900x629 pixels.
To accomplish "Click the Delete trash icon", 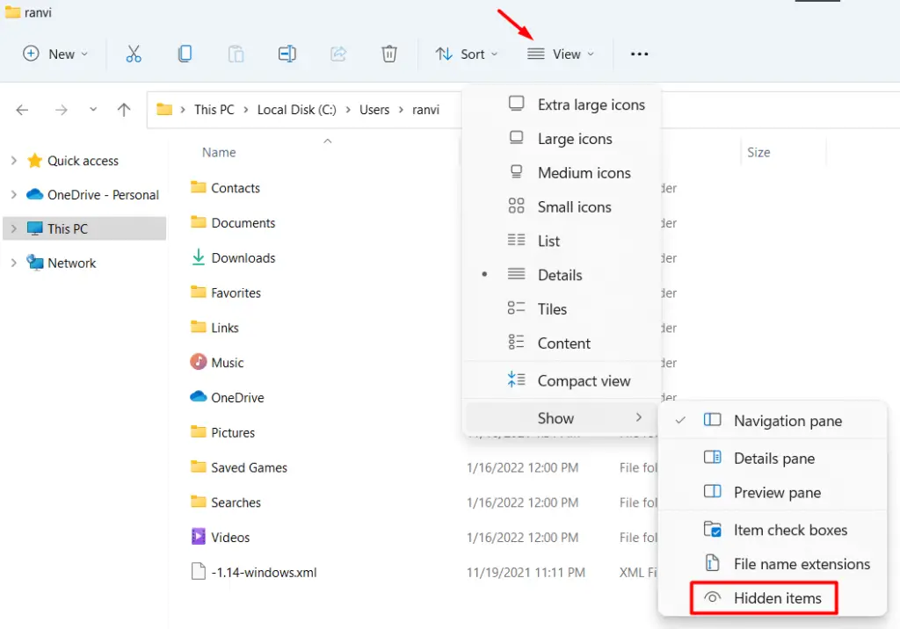I will pos(389,54).
